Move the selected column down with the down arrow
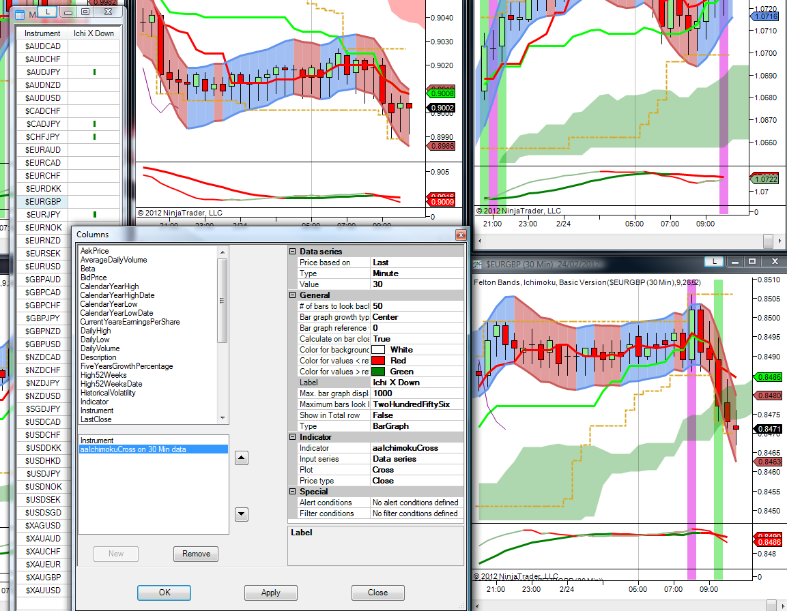787x611 pixels. pyautogui.click(x=242, y=514)
